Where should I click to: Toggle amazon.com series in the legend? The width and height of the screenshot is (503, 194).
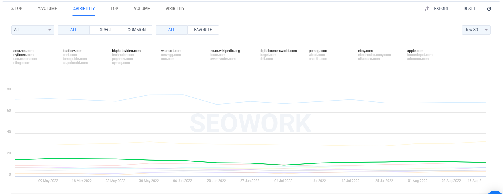(20, 51)
